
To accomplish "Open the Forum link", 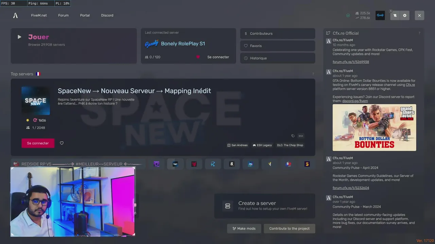I will 63,15.
